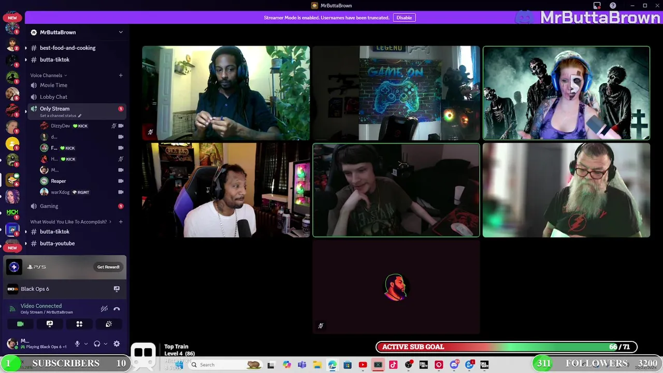The width and height of the screenshot is (663, 373).
Task: Click the camera icon next to F... user
Action: pos(121,148)
